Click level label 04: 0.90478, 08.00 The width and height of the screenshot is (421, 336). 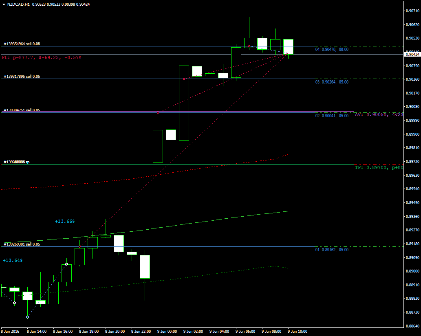click(332, 49)
